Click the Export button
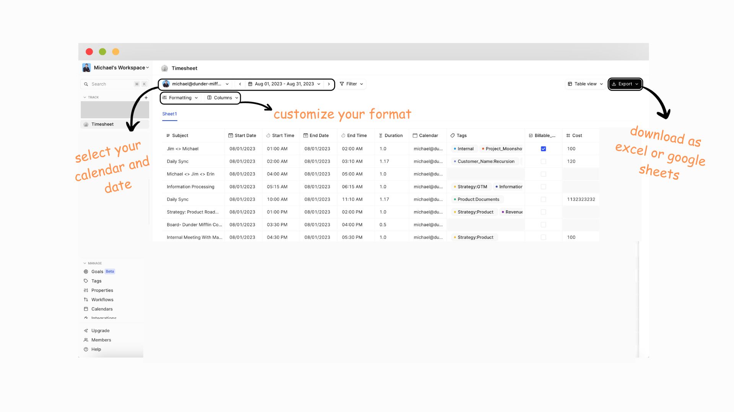 pos(625,84)
